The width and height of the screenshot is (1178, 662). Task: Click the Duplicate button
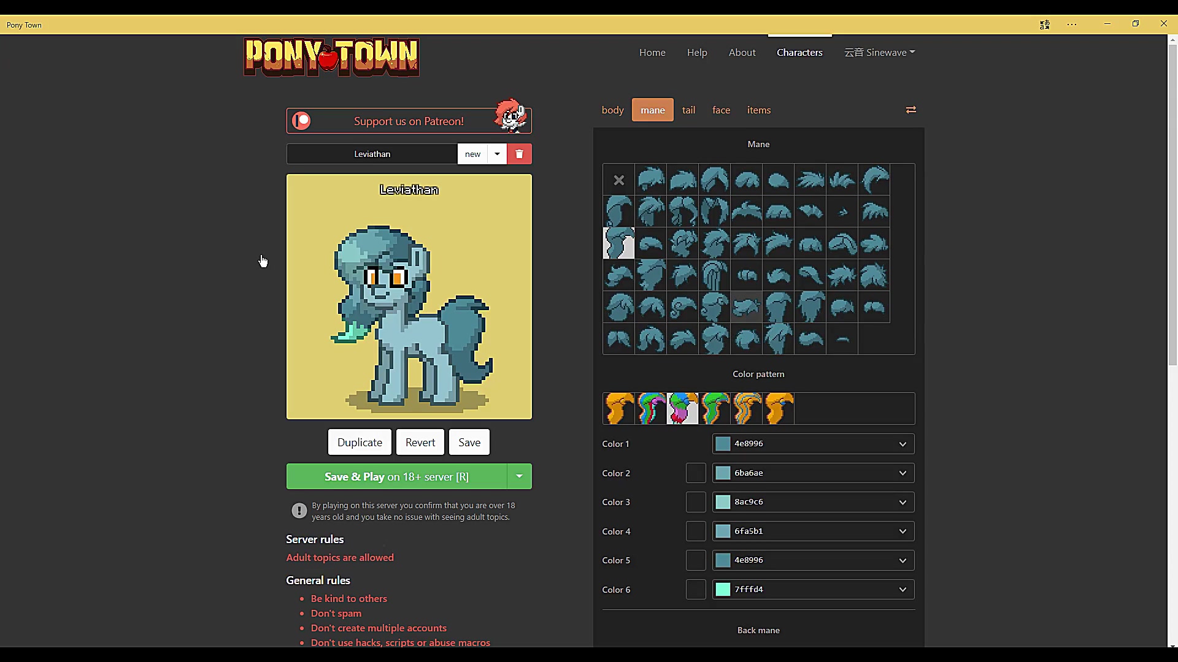click(360, 442)
